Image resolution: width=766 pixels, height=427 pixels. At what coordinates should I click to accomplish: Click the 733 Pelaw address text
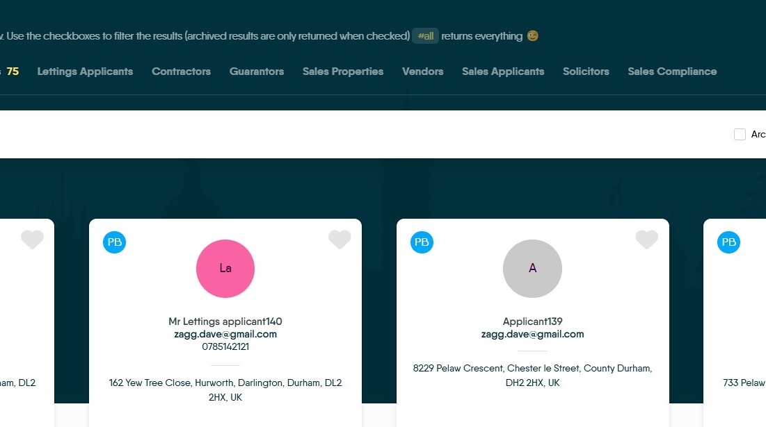pos(744,383)
